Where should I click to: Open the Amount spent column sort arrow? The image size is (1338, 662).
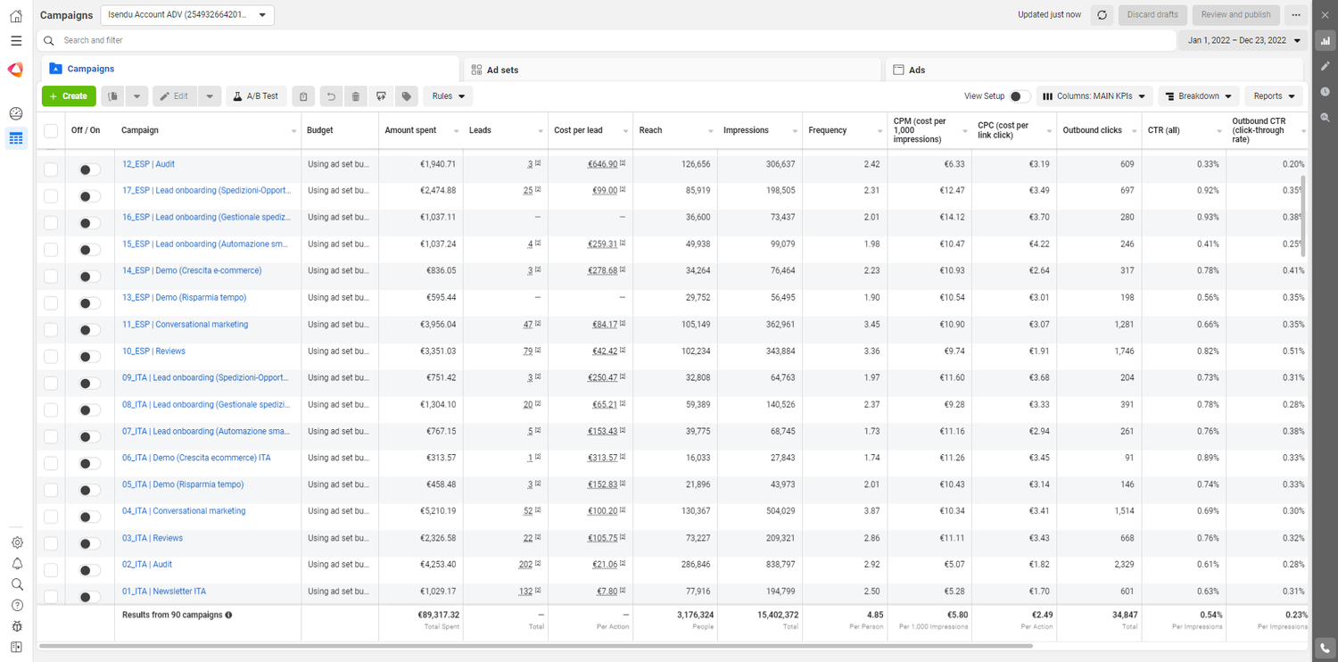click(455, 131)
